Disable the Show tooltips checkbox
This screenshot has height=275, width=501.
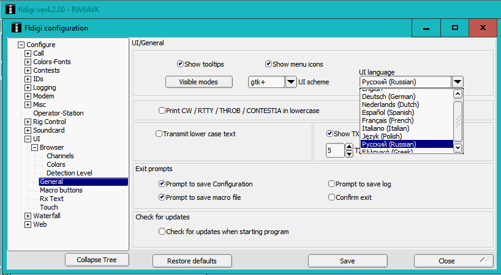(181, 64)
